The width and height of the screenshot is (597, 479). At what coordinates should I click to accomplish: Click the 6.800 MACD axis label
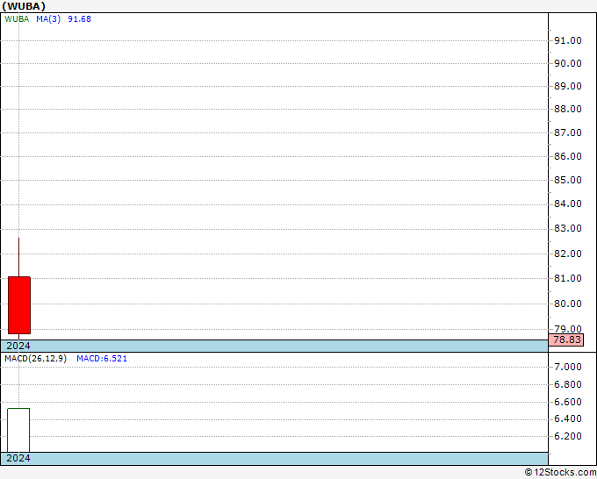click(x=568, y=384)
